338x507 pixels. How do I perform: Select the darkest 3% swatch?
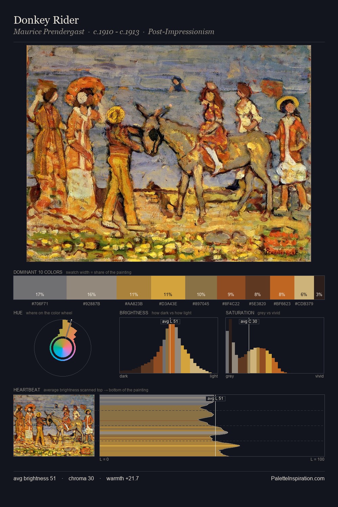[x=319, y=288]
